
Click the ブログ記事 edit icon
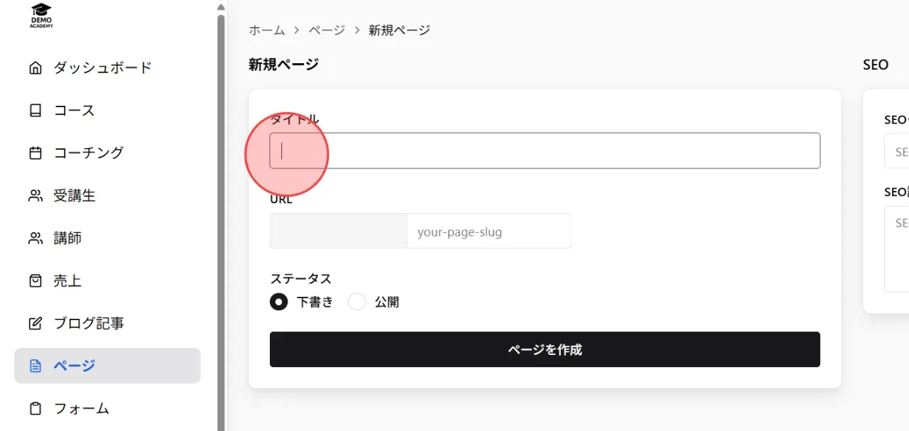(36, 324)
